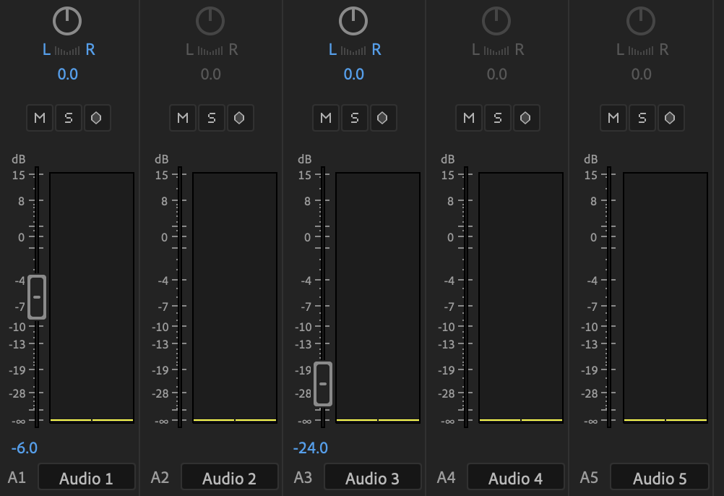This screenshot has width=724, height=496.
Task: Click the record-arm icon on Audio 4
Action: [526, 117]
